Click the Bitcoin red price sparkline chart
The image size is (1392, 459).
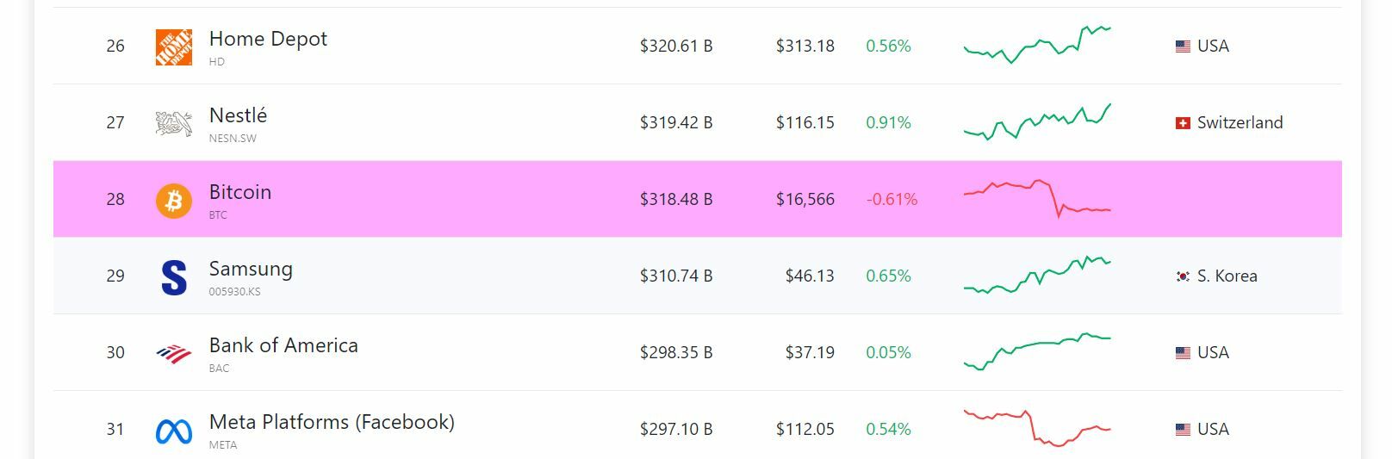pos(1037,199)
